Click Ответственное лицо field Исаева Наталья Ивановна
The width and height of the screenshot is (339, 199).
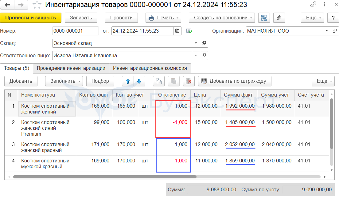point(122,56)
